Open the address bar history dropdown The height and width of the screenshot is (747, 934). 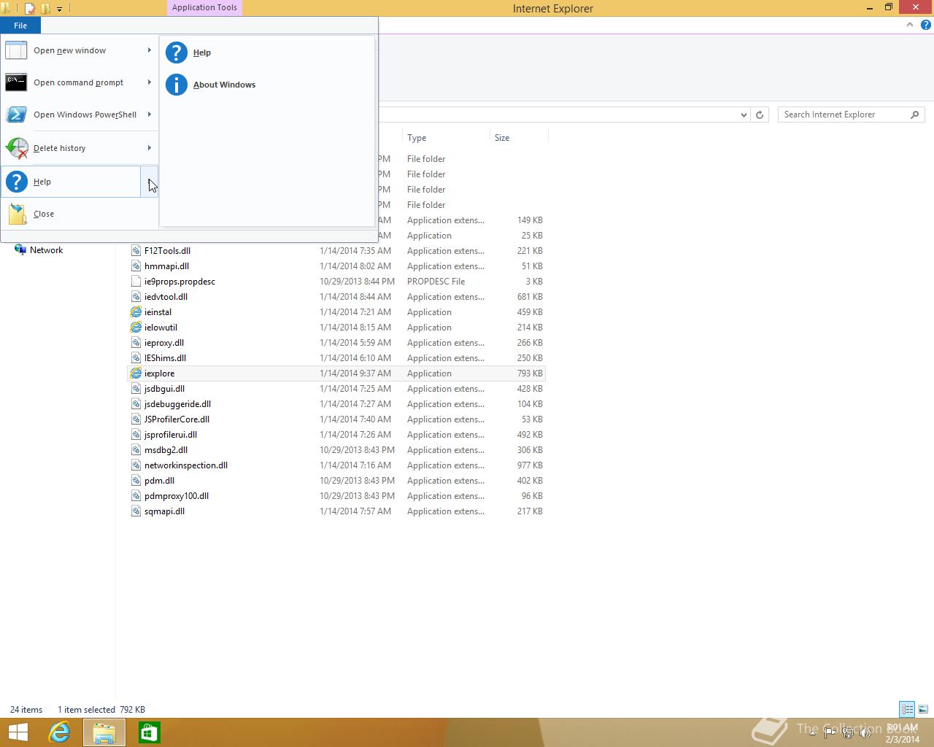click(x=744, y=115)
